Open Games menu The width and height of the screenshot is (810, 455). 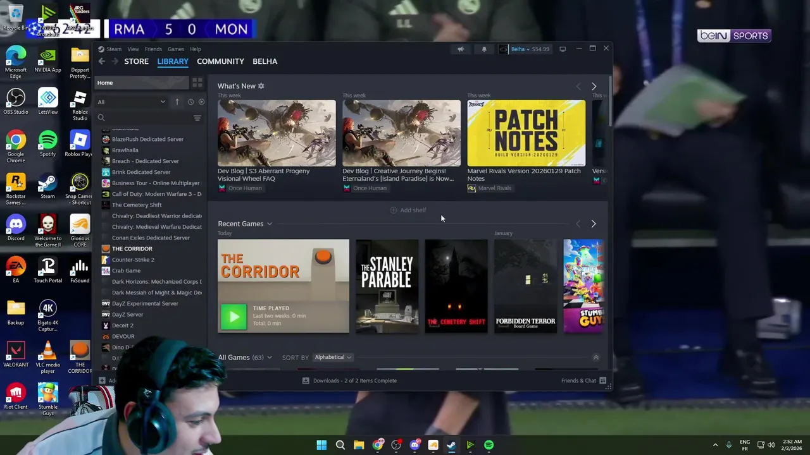176,49
